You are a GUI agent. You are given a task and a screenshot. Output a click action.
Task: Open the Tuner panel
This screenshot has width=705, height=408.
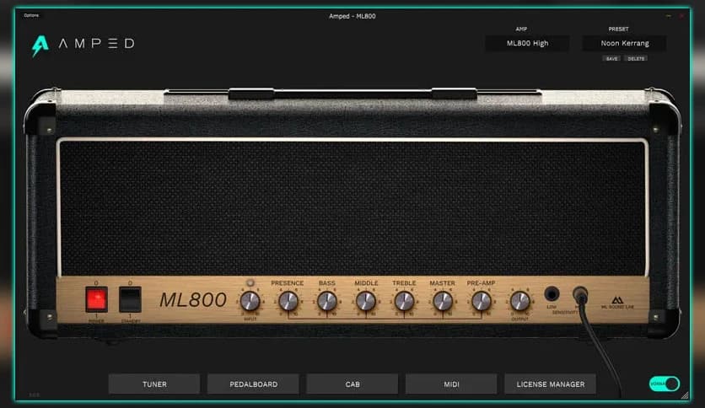pos(154,384)
